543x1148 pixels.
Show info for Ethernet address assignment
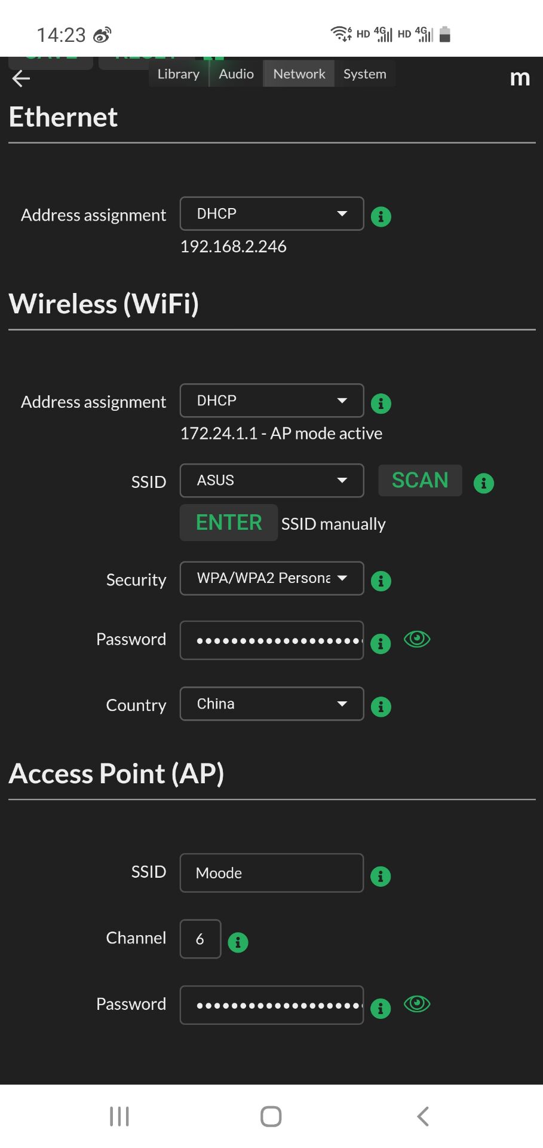tap(381, 216)
